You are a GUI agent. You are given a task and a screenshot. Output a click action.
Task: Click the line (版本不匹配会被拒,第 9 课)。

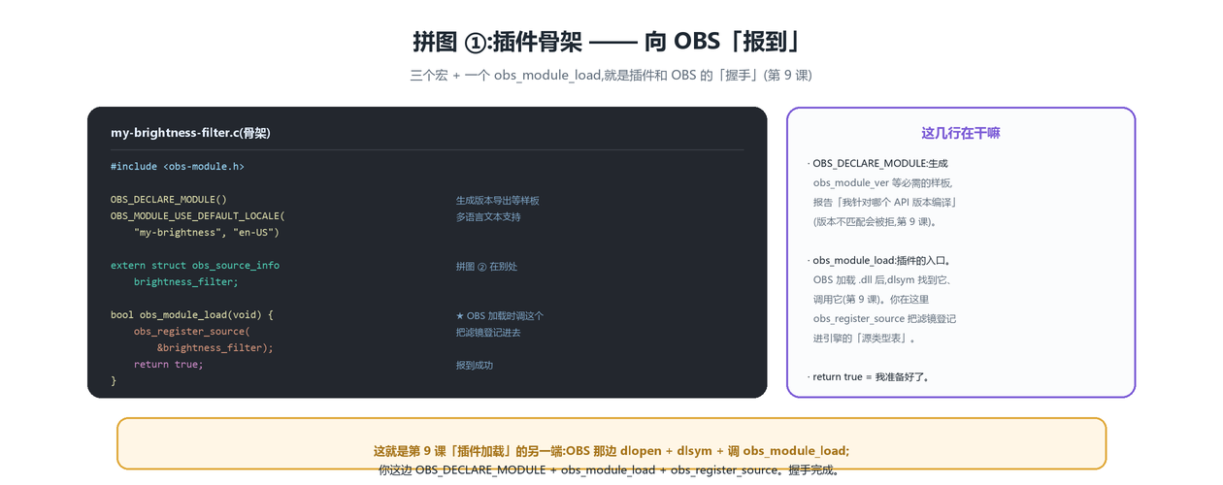tap(876, 221)
